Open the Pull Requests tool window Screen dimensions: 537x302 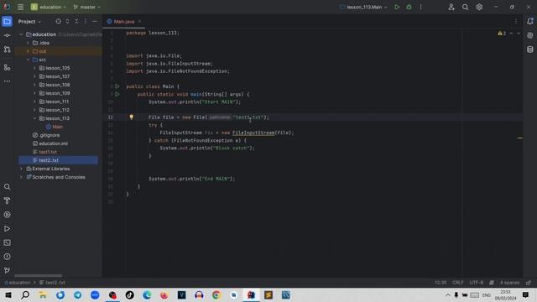(x=7, y=49)
